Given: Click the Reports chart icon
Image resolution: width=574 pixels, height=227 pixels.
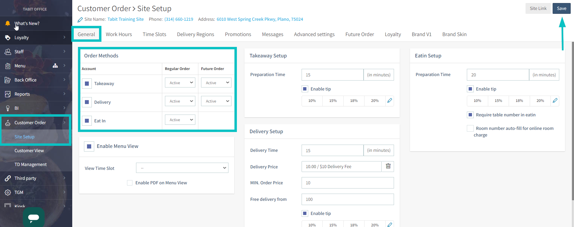Looking at the screenshot, I should click(8, 94).
